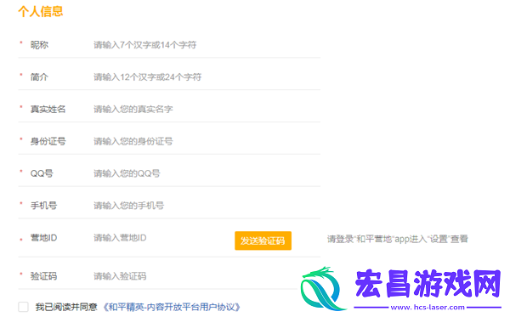510x317 pixels.
Task: Click the 身份证号 ID number input
Action: (207, 141)
